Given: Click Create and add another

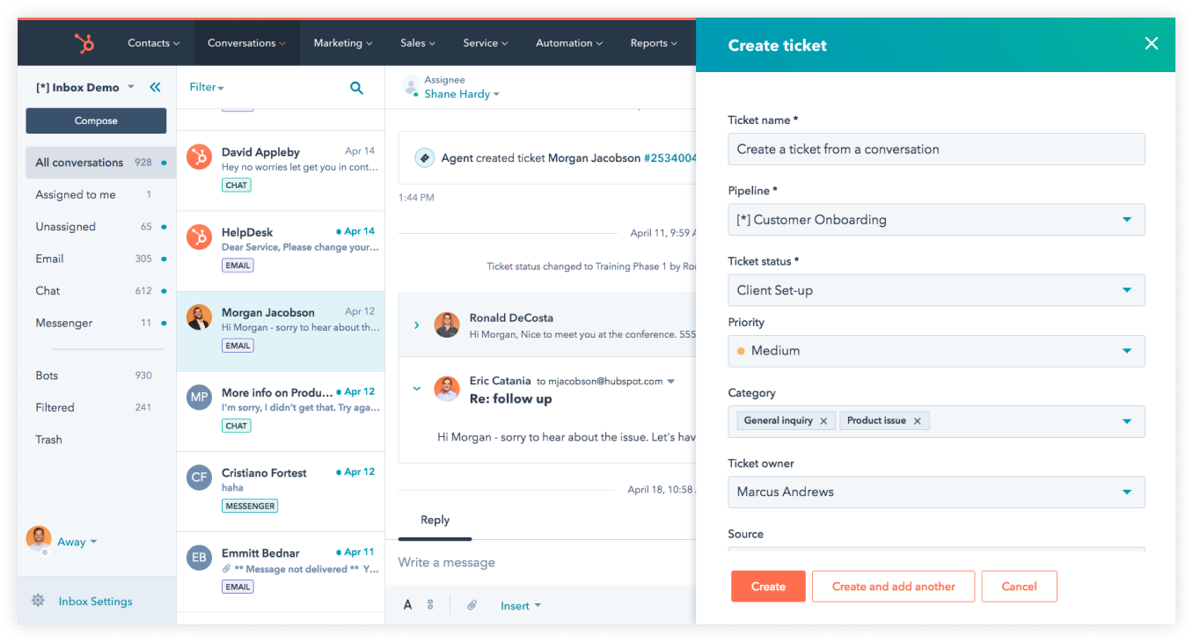Looking at the screenshot, I should pos(893,586).
